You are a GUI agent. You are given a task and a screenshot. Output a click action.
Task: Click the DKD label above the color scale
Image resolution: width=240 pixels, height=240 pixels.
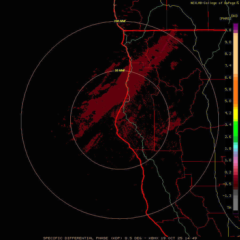(x=234, y=16)
